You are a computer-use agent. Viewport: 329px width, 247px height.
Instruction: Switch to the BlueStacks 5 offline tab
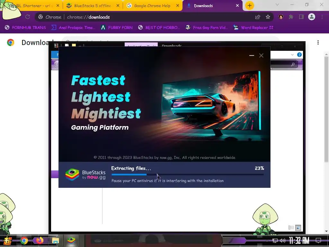coord(92,6)
